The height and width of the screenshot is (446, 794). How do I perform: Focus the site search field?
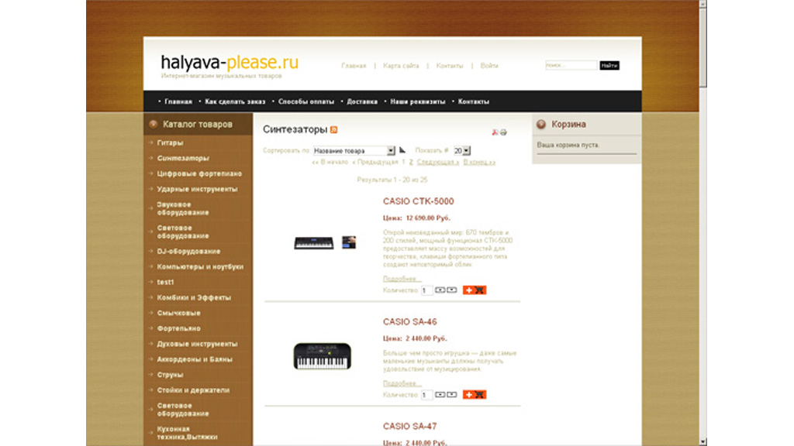[571, 65]
